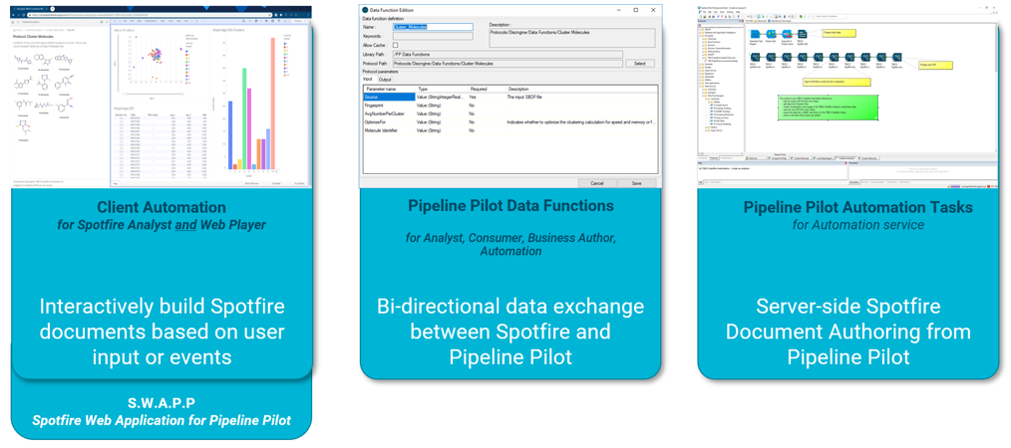Select the Molecule Identifier parameter row
Viewport: 1011px width, 448px height.
[510, 130]
